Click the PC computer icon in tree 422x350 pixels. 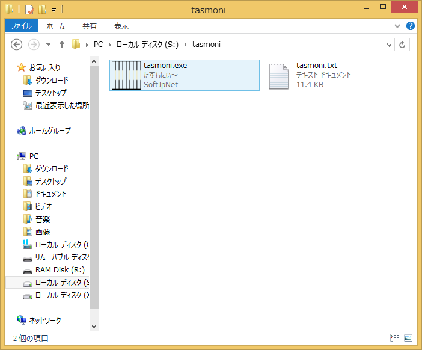click(x=22, y=156)
